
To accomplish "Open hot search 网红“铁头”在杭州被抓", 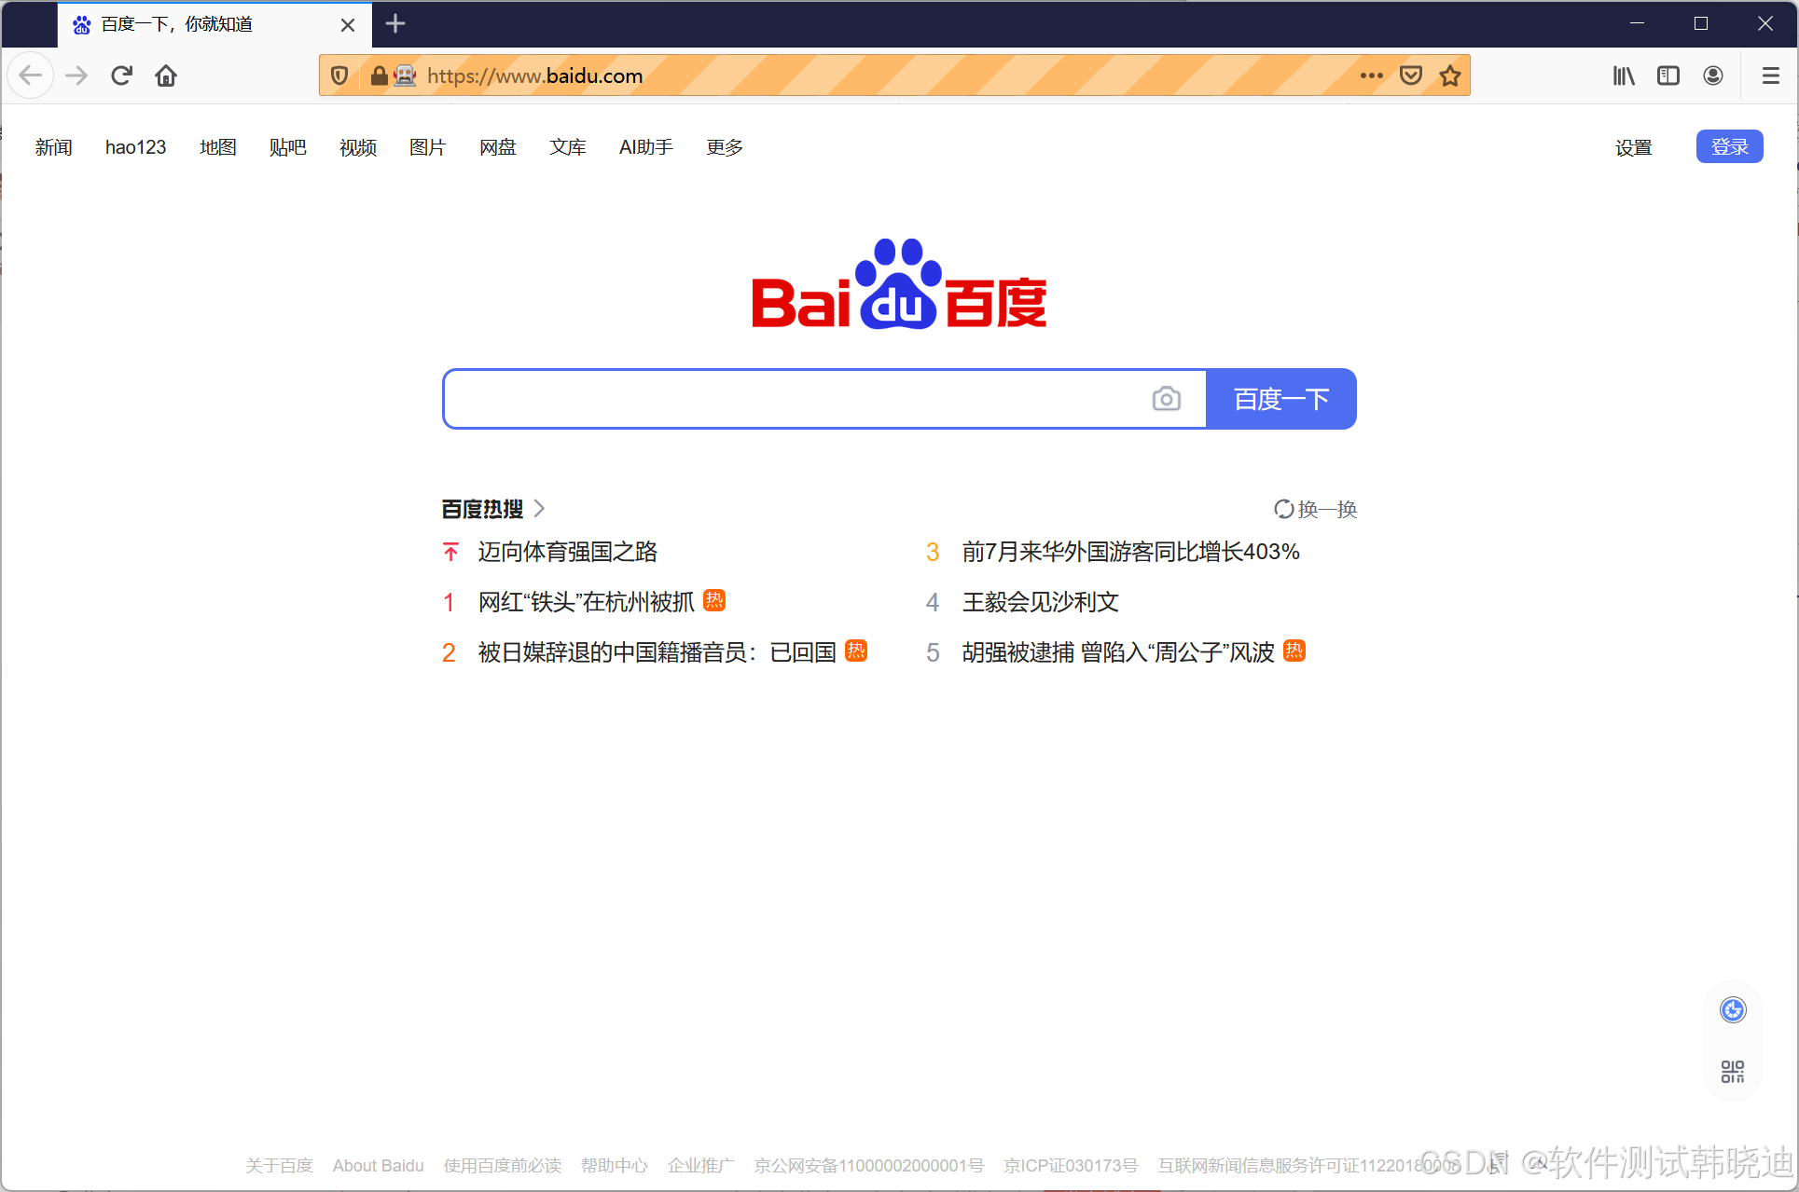I will point(587,602).
